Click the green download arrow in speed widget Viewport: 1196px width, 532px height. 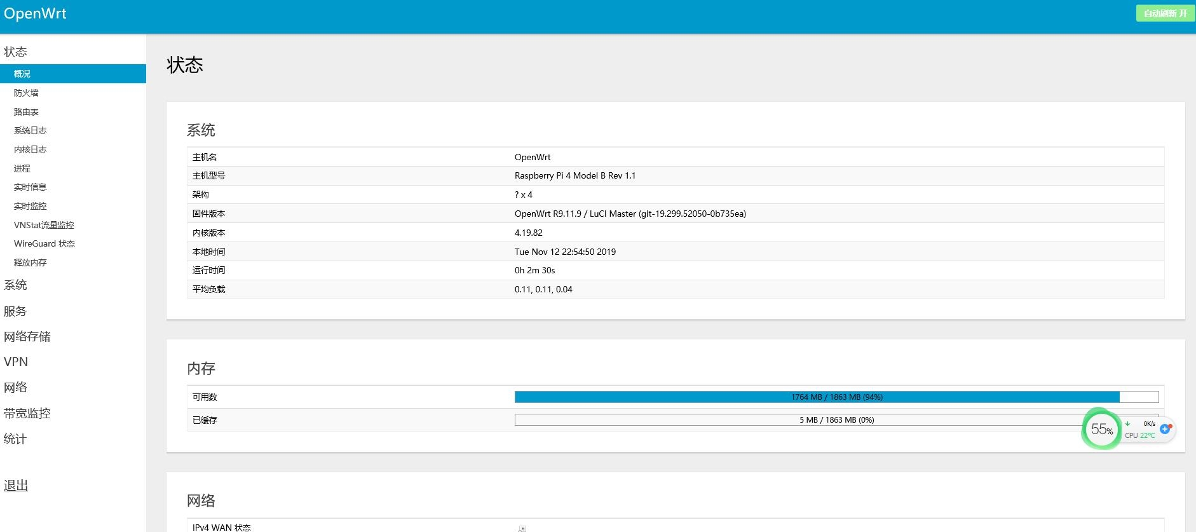pos(1127,424)
